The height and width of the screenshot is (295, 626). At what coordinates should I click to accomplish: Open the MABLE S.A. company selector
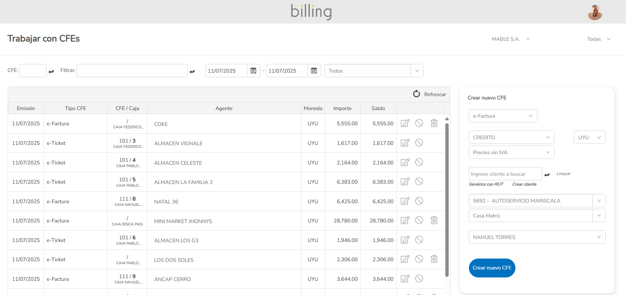[510, 39]
